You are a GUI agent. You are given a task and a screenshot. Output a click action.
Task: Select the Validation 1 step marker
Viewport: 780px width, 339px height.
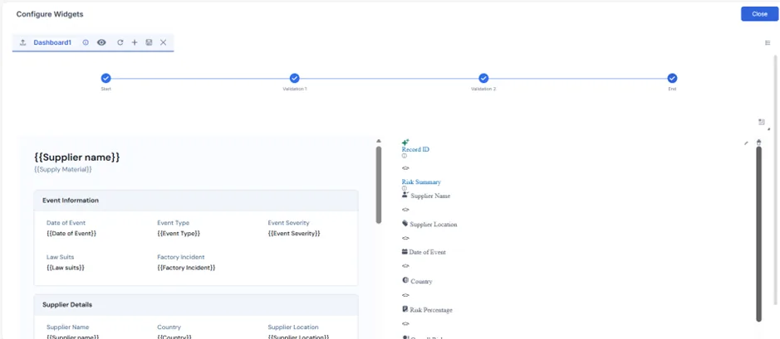click(295, 79)
